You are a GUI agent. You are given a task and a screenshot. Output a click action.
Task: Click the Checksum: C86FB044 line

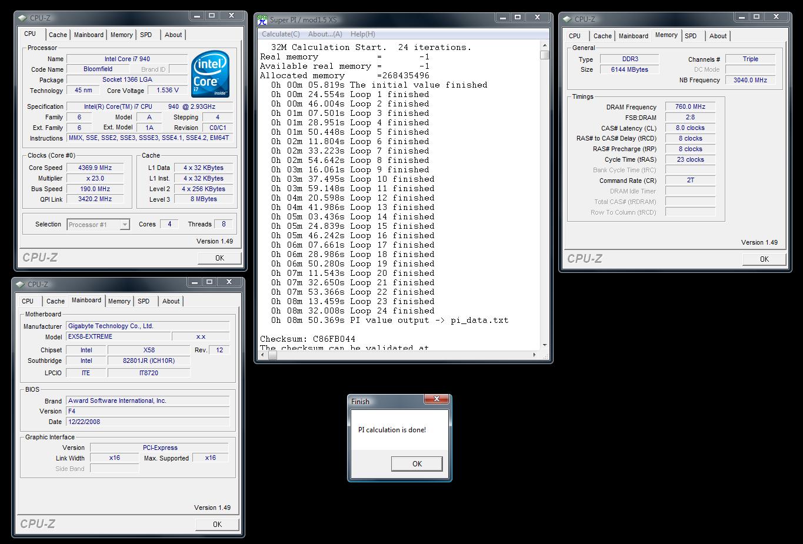click(x=308, y=339)
